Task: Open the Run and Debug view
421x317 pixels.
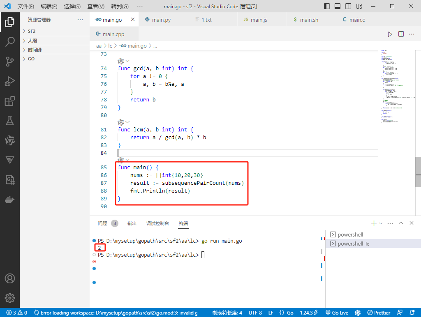Action: point(10,81)
